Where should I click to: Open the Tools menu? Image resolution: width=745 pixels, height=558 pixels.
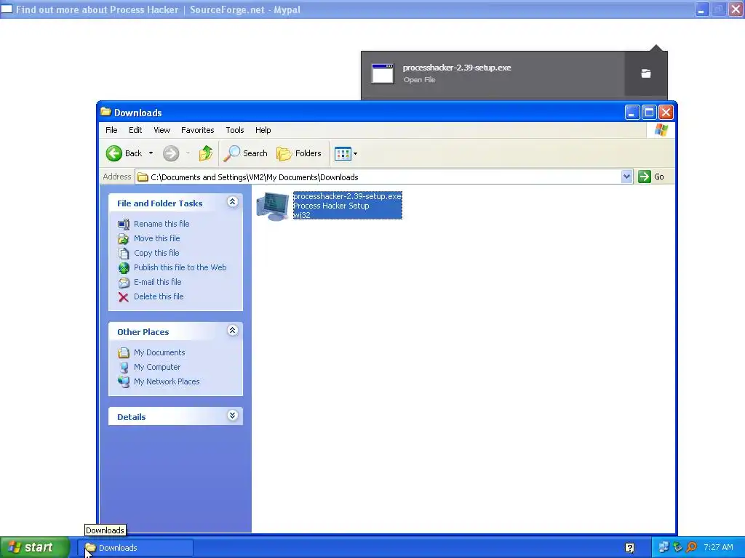(x=235, y=130)
